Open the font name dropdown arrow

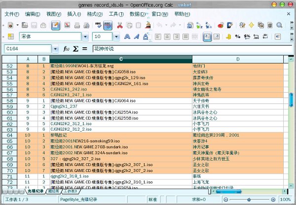pos(85,36)
